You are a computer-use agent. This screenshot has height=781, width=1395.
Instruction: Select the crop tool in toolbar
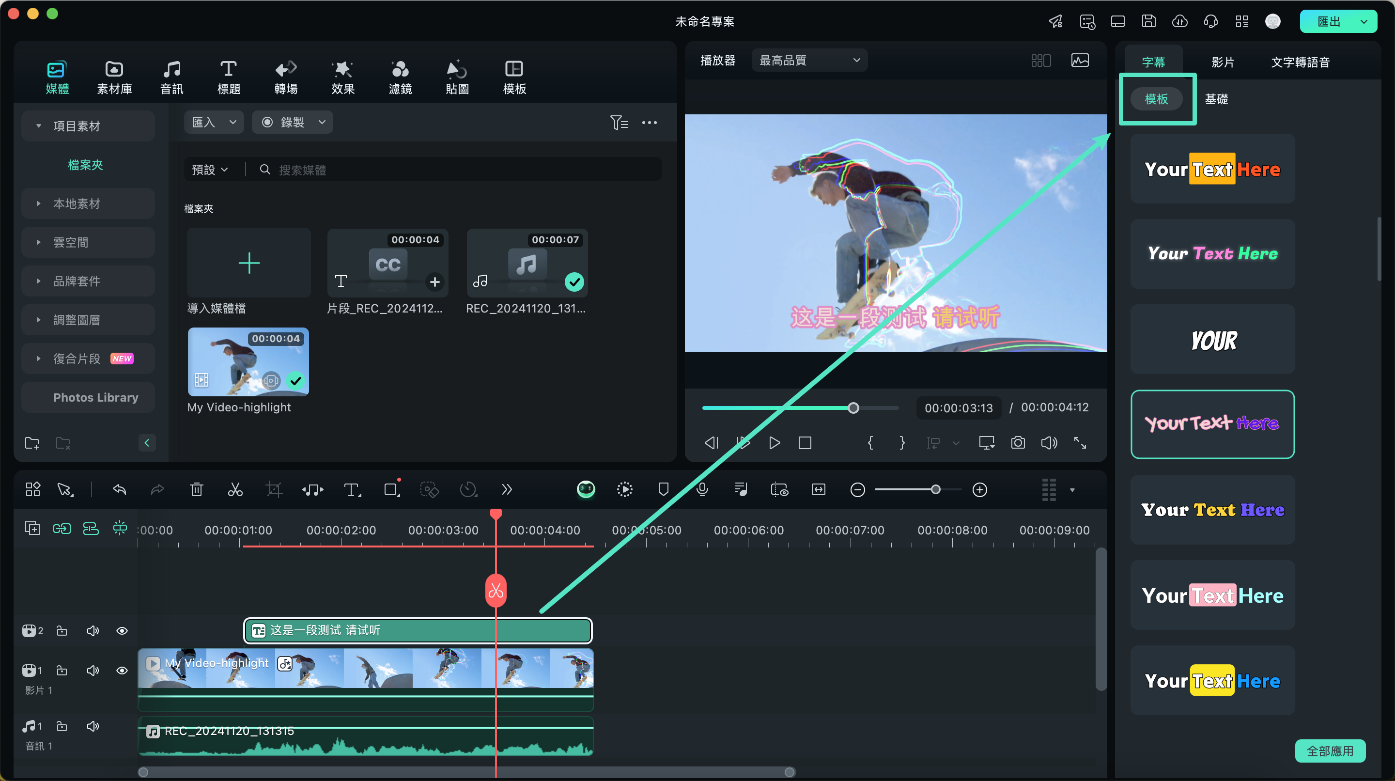[x=274, y=490]
